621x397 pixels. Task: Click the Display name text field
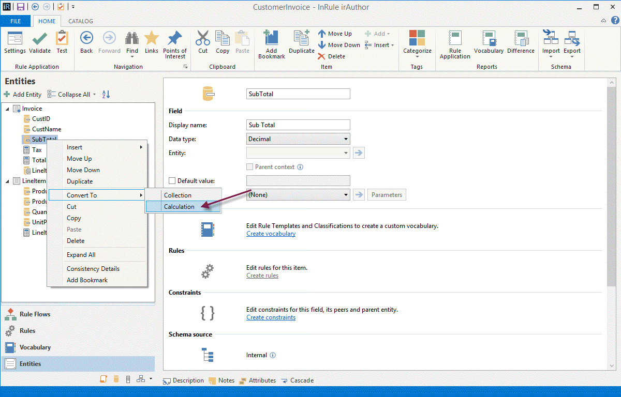(298, 125)
